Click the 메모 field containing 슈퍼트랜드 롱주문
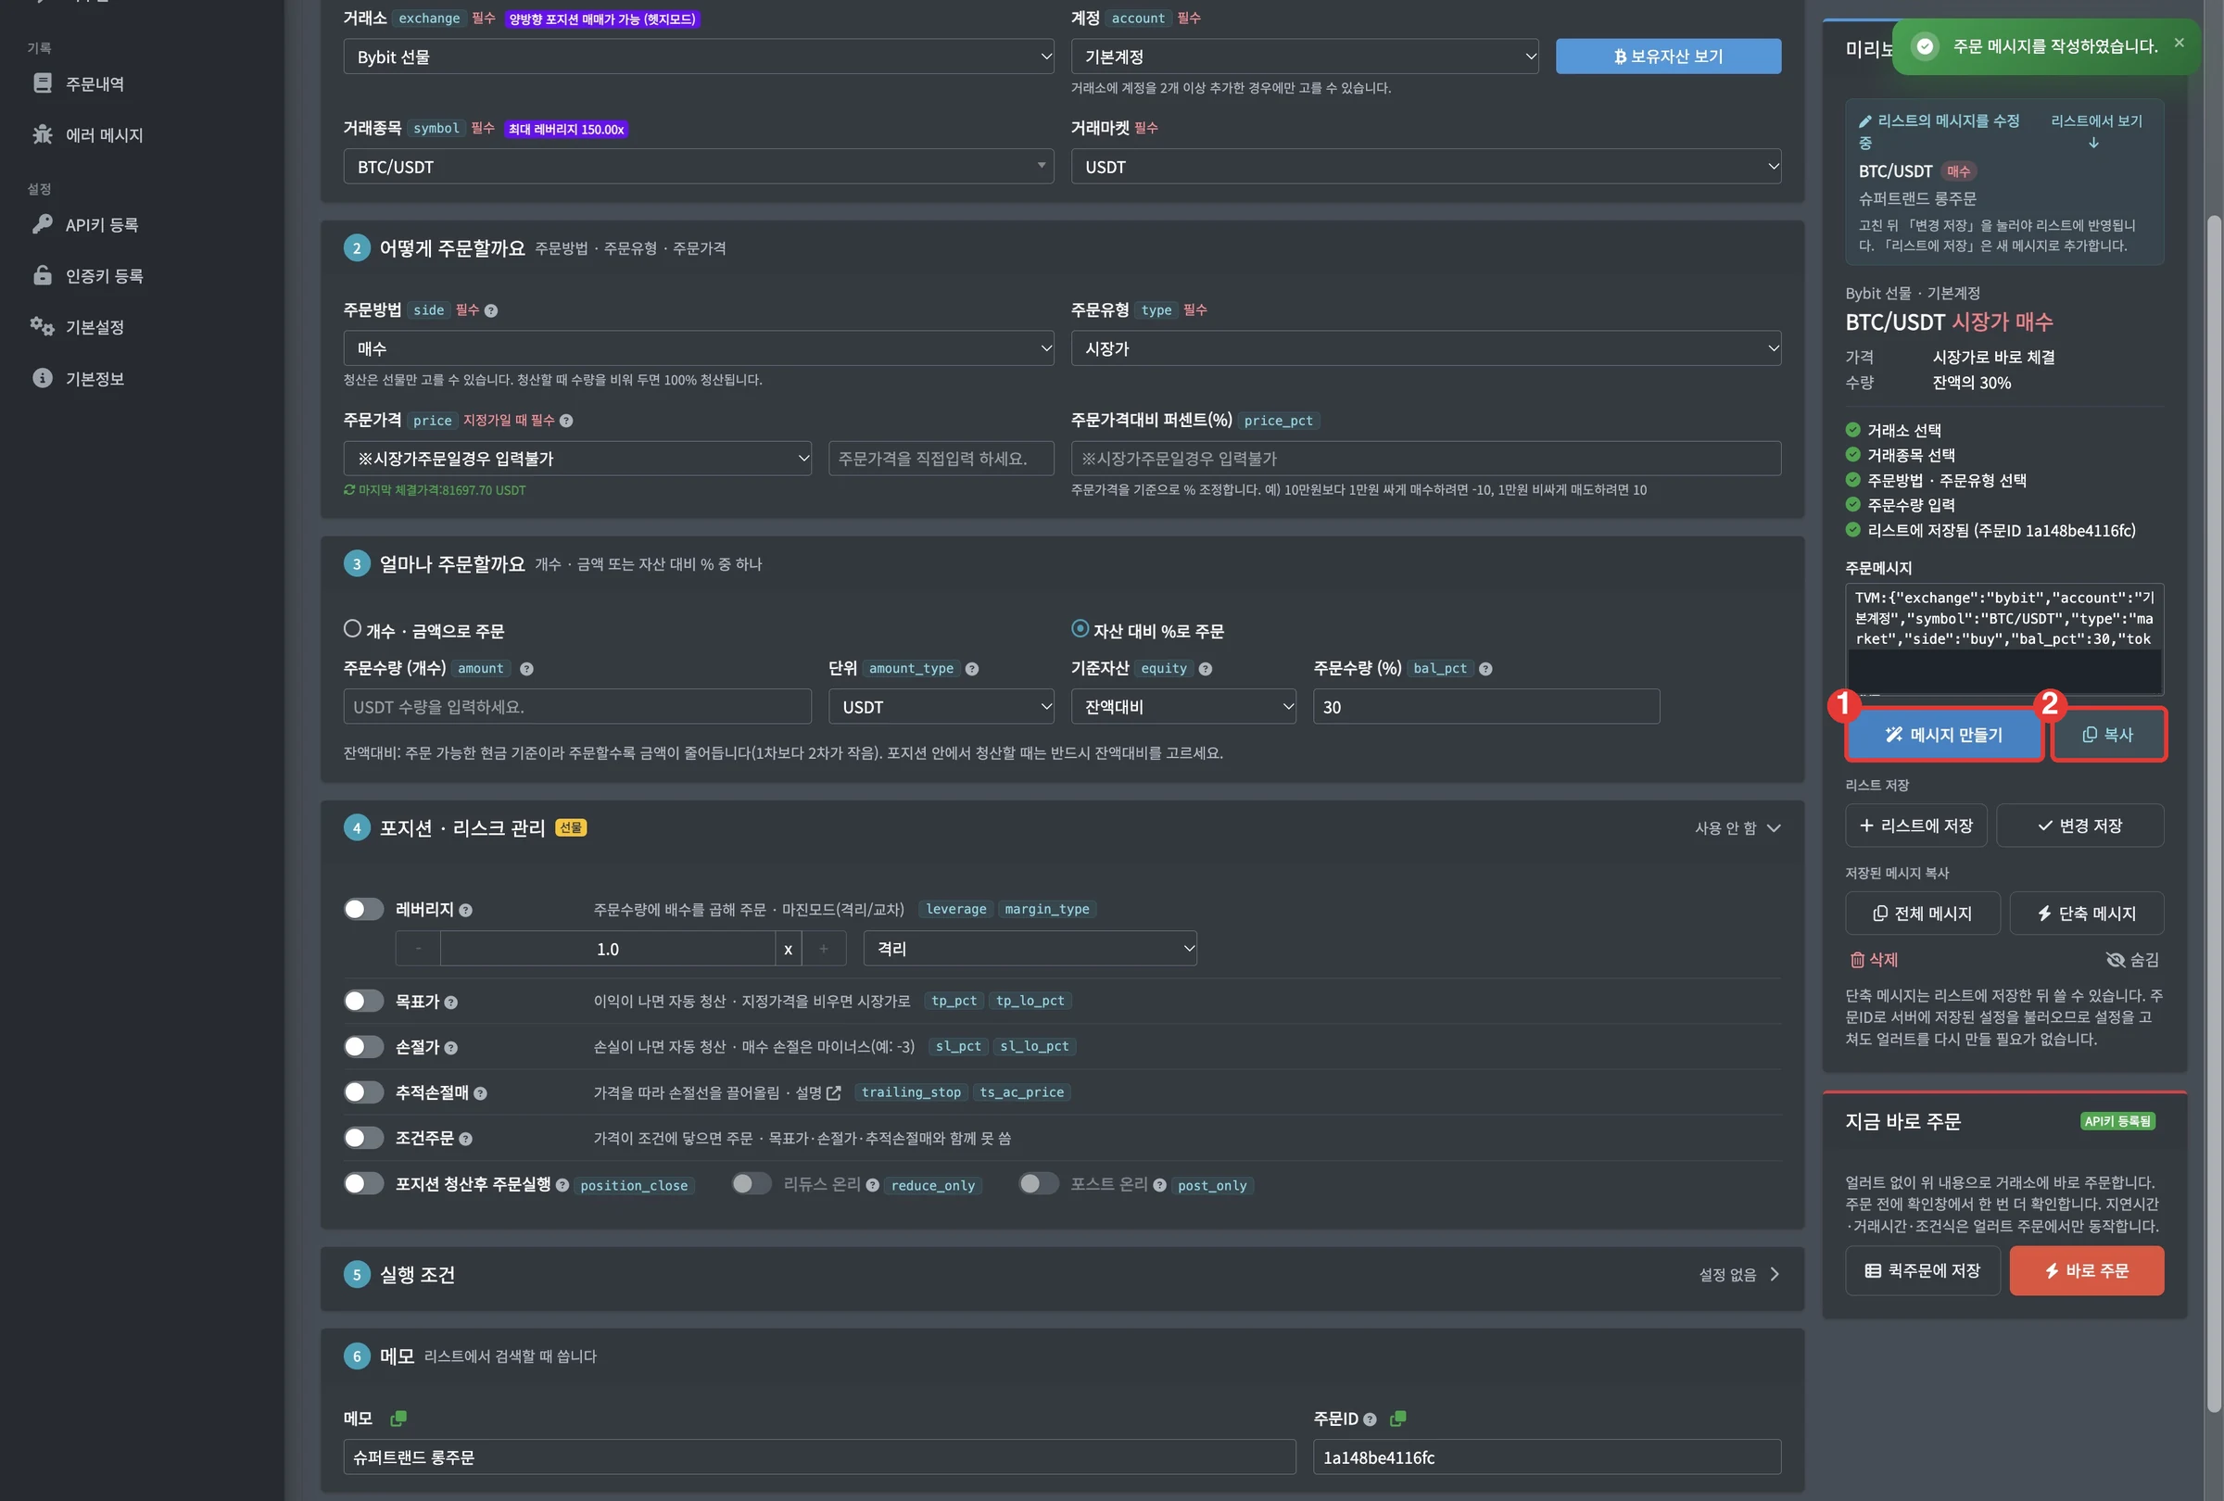2224x1501 pixels. pos(819,1457)
